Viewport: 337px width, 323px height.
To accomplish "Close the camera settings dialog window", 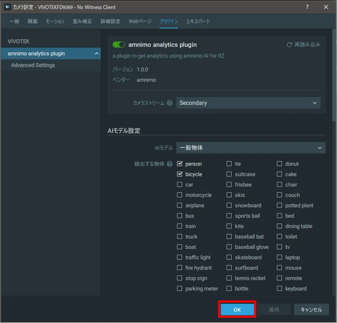I will tap(326, 7).
